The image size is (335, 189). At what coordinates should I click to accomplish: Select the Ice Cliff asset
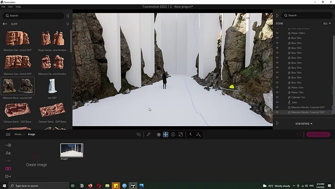pyautogui.click(x=52, y=86)
